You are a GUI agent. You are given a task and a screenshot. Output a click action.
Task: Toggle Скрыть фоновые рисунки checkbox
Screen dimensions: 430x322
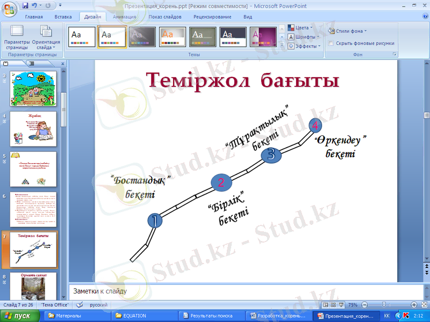pyautogui.click(x=331, y=43)
